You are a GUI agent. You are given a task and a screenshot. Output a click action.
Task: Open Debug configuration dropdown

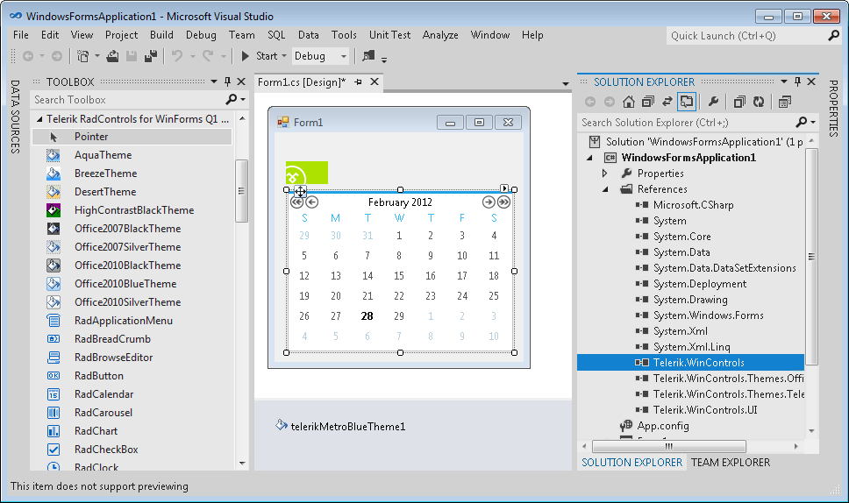pyautogui.click(x=343, y=56)
